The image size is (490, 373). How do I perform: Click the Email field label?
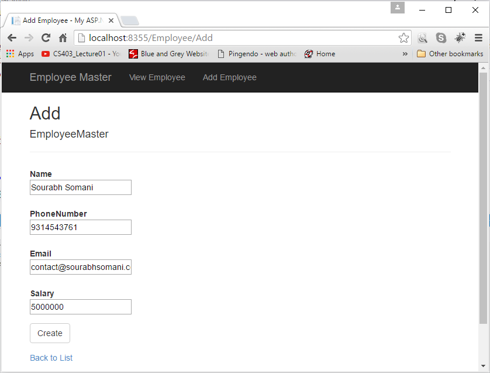point(40,254)
